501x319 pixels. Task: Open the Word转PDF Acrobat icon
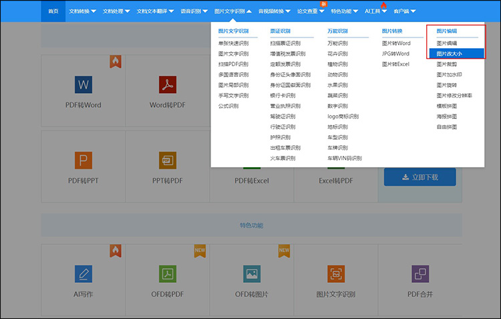click(x=168, y=85)
